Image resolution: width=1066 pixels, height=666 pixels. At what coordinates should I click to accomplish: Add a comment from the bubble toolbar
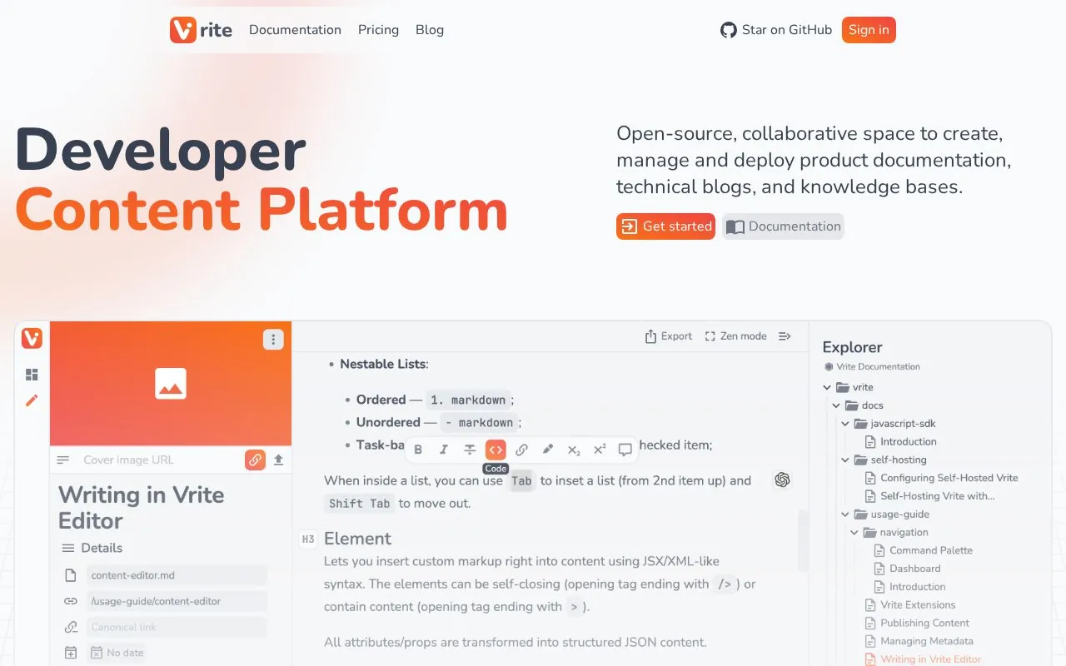(625, 450)
